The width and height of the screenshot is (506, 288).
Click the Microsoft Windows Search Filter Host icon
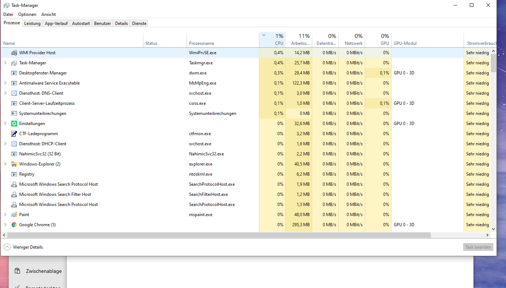[14, 194]
